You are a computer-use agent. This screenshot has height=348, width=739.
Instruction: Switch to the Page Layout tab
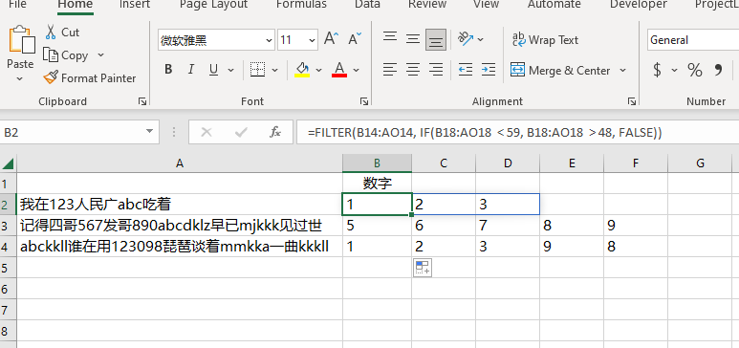[x=213, y=4]
